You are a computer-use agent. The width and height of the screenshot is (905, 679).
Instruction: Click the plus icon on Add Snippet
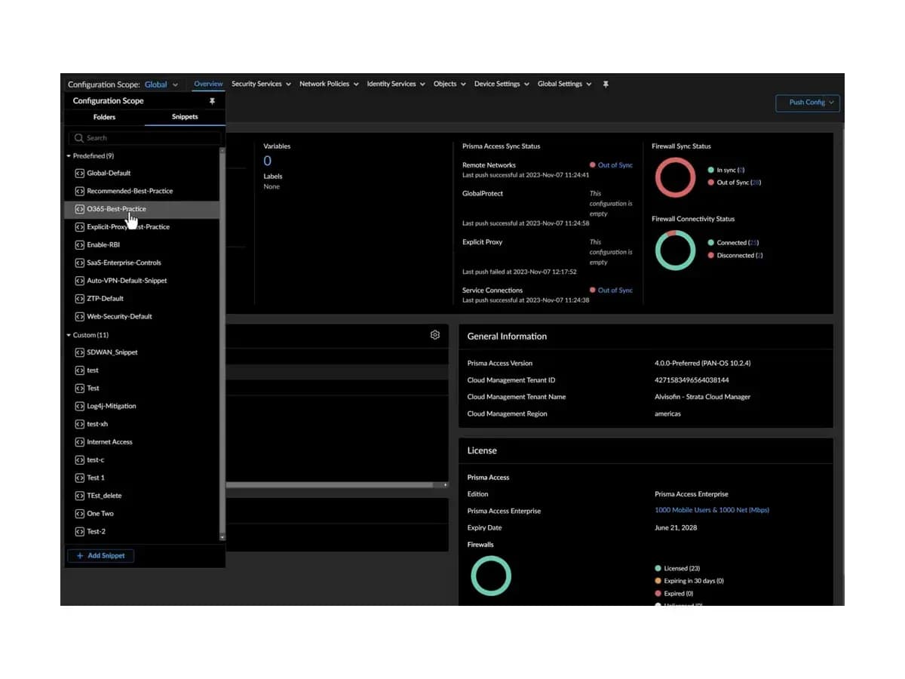coord(80,556)
